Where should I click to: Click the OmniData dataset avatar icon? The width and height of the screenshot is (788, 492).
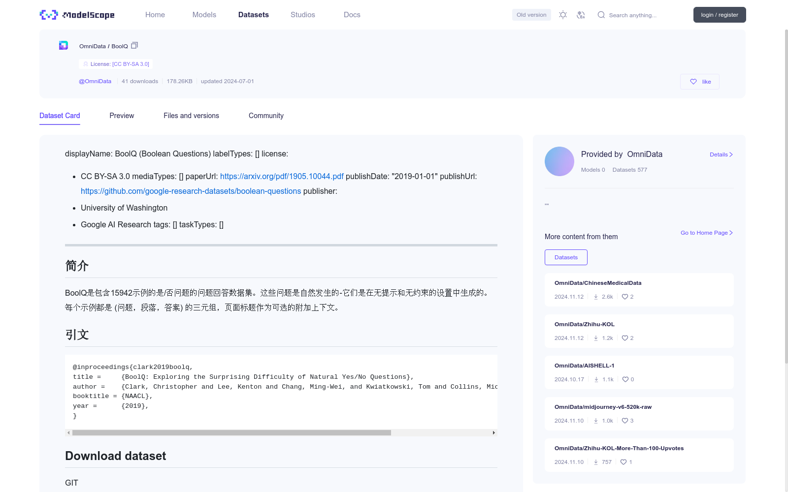64,45
